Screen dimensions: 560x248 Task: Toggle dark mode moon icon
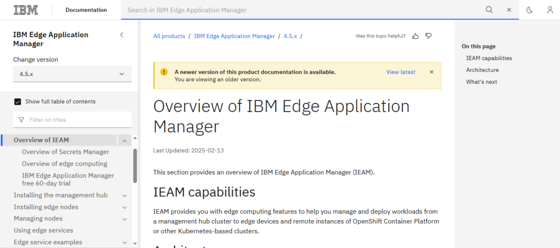[x=529, y=10]
